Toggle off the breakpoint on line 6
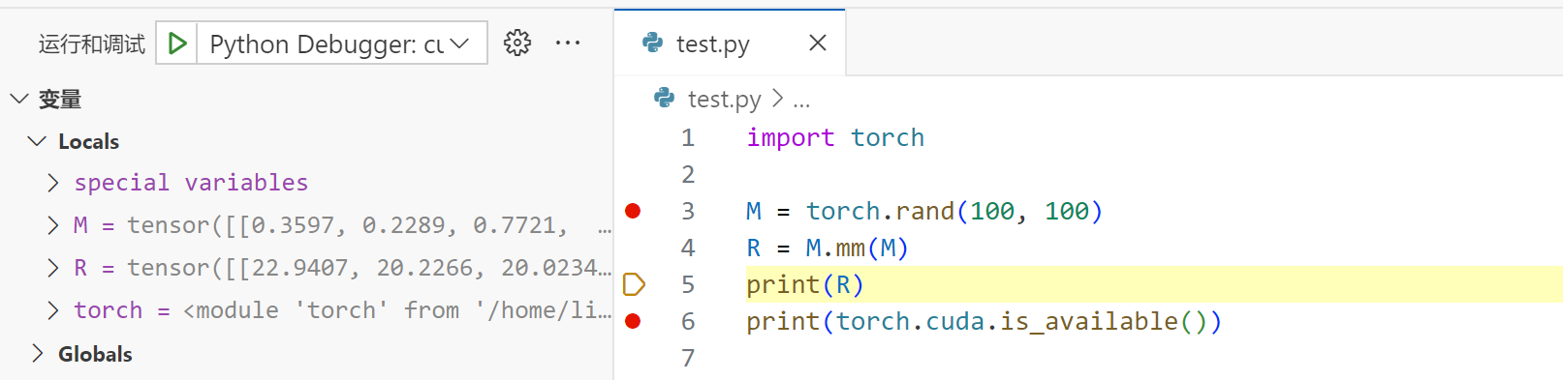This screenshot has width=1563, height=380. [x=633, y=321]
